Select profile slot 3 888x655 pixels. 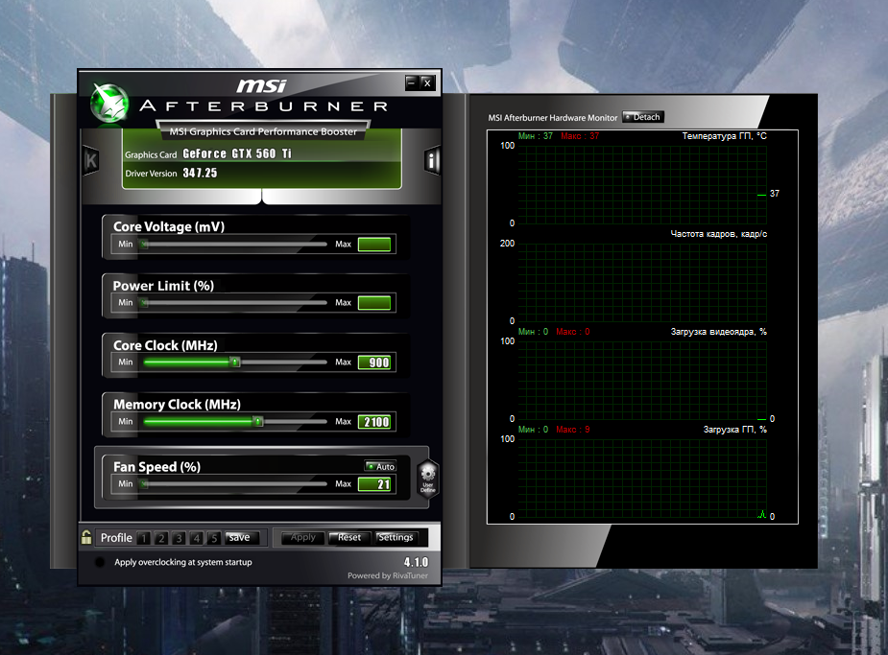tap(179, 538)
